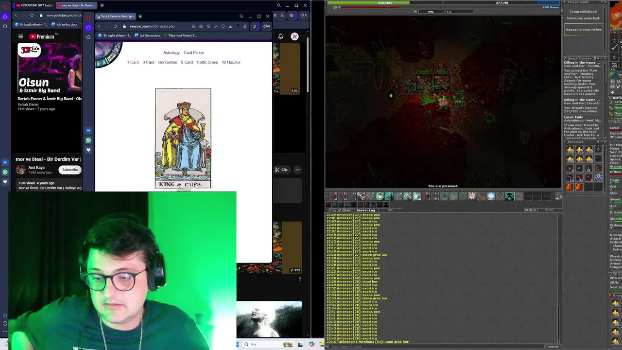The image size is (622, 350).
Task: Click the King of Cups tarot card
Action: click(x=183, y=138)
